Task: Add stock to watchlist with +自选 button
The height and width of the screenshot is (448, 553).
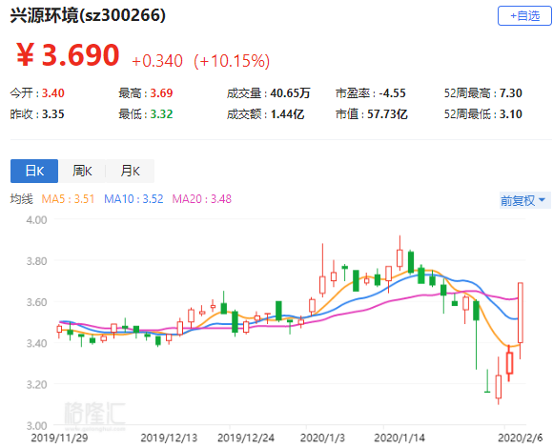Action: [524, 16]
